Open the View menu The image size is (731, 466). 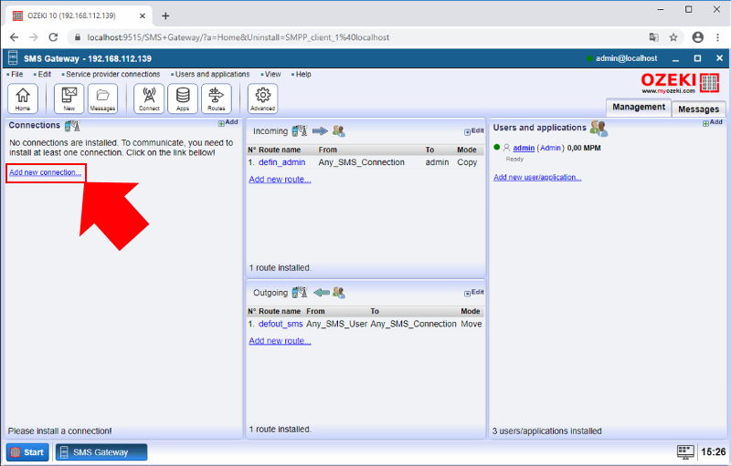272,75
